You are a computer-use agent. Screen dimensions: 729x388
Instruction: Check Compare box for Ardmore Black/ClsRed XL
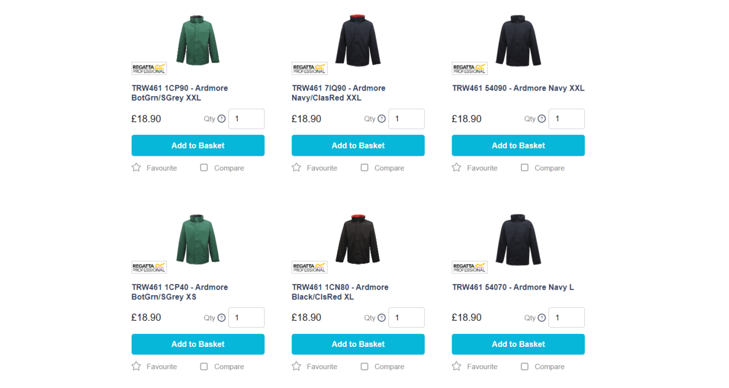point(364,366)
